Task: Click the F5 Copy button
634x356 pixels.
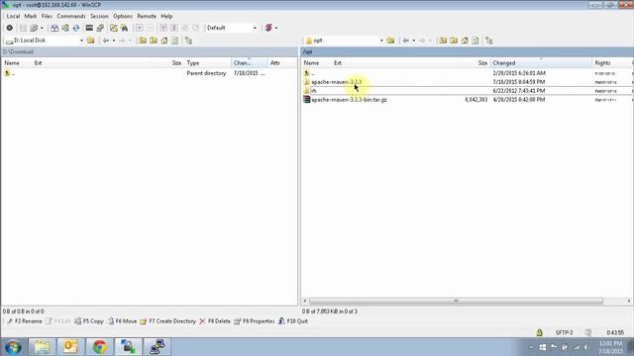Action: click(89, 321)
